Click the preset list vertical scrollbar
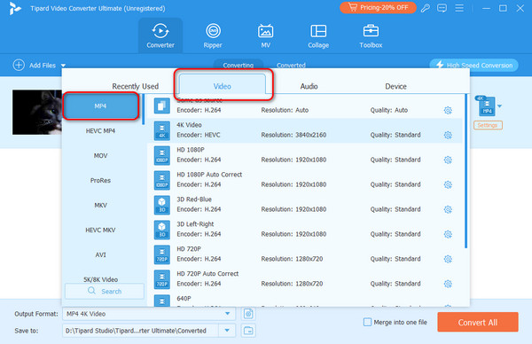Viewport: 532px width, 344px height. [x=465, y=171]
